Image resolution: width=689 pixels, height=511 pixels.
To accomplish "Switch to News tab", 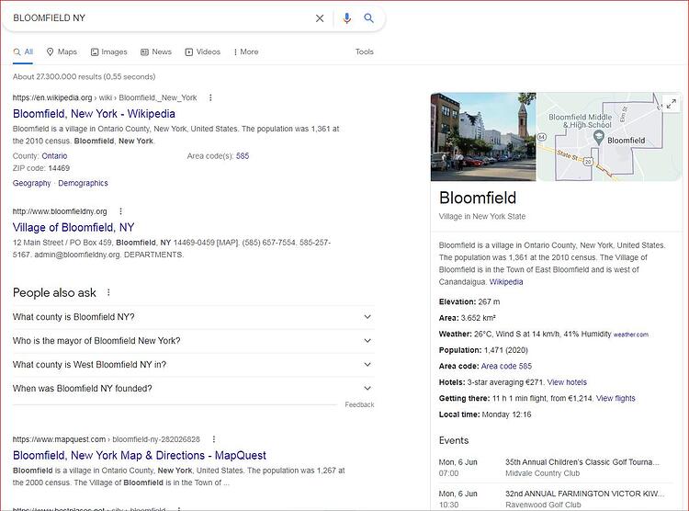I will (x=156, y=51).
